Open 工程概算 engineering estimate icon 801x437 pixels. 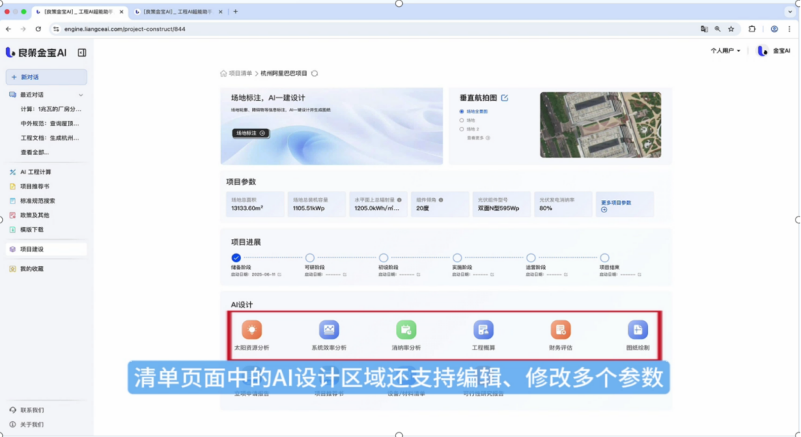[x=483, y=330]
